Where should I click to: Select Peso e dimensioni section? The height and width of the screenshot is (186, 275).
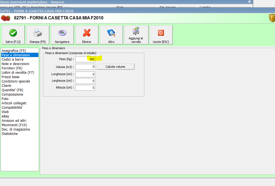[20, 55]
